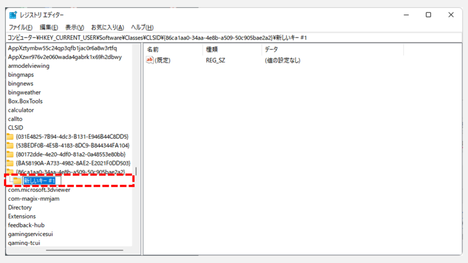Click the Registry Editor app icon in title bar
The width and height of the screenshot is (468, 263).
click(13, 15)
